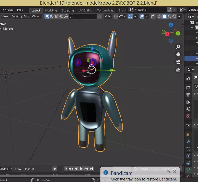Switch perspective/orthographic grid icon
Image resolution: width=198 pixels, height=182 pixels.
178,70
